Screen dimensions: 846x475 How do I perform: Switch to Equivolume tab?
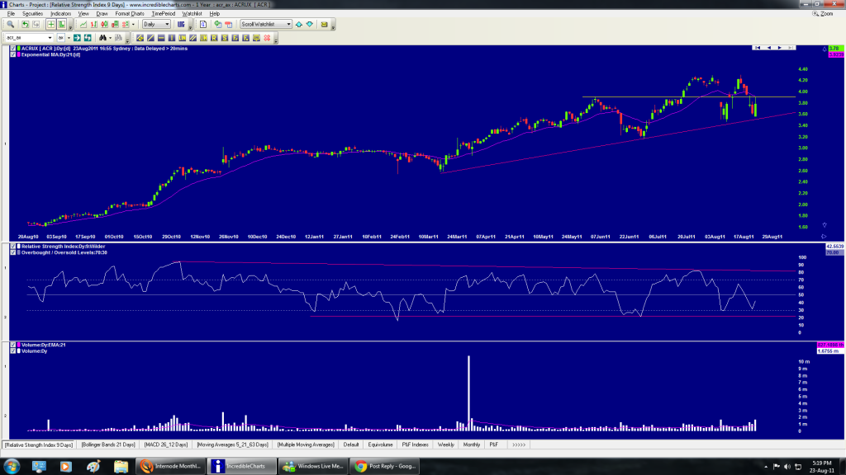pyautogui.click(x=380, y=444)
